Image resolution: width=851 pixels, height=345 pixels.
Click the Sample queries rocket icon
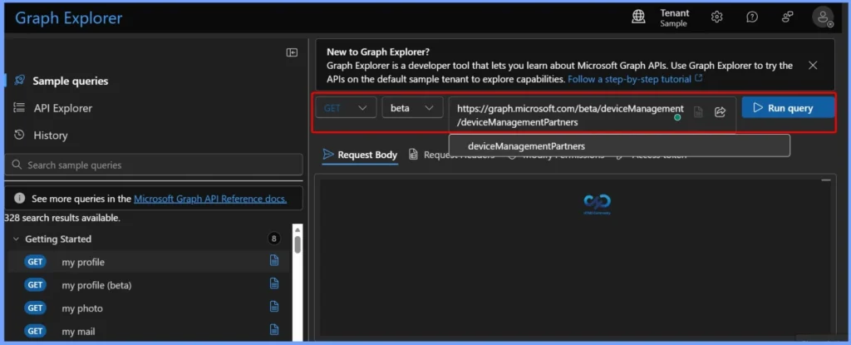(x=20, y=81)
